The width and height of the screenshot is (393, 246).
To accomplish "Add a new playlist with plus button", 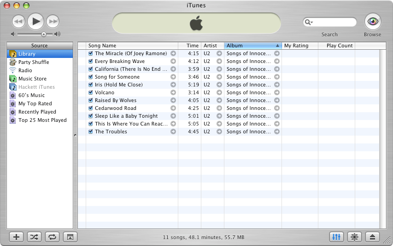I will click(16, 237).
